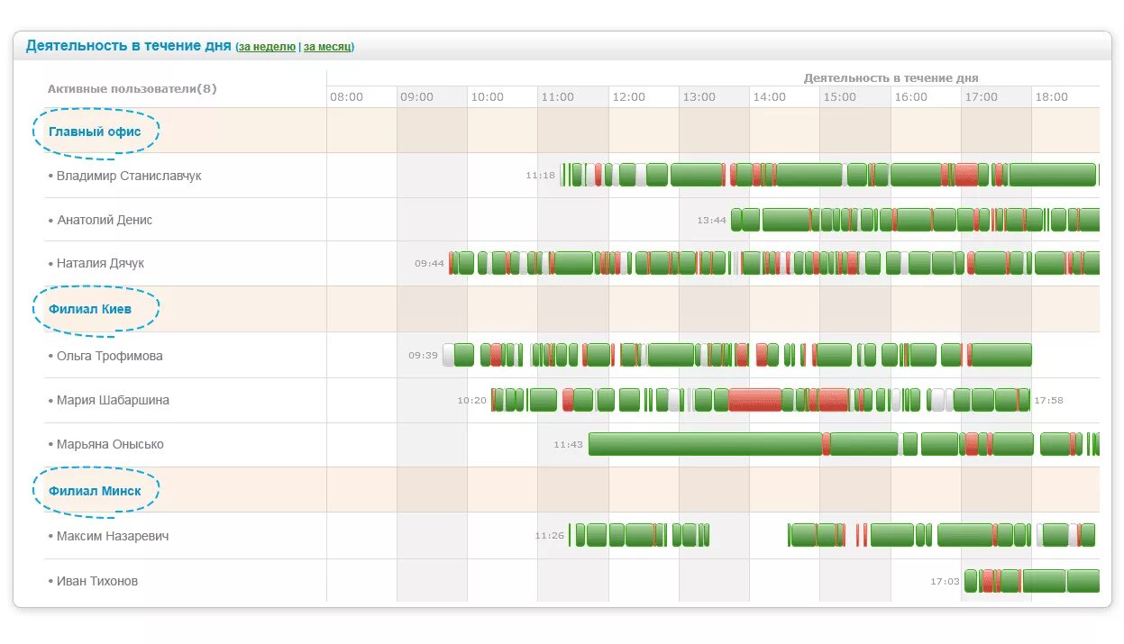Screen dimensions: 1124x644
Task: Click Владимир Станиславчук's red bar under 17:00
Action: 966,175
